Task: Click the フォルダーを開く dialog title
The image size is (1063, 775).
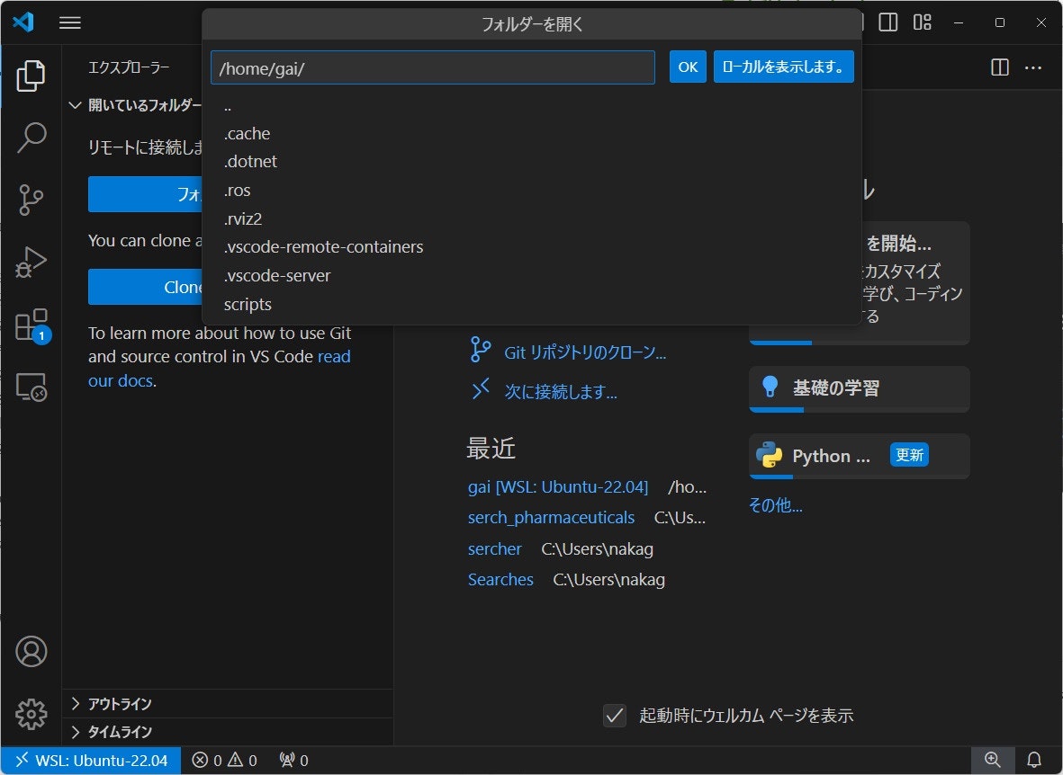Action: (532, 24)
